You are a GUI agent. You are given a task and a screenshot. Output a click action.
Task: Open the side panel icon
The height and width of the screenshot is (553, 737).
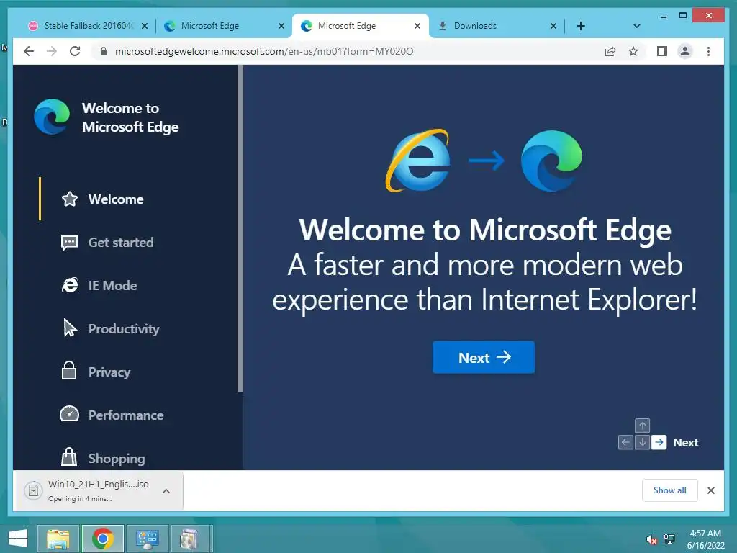tap(662, 51)
